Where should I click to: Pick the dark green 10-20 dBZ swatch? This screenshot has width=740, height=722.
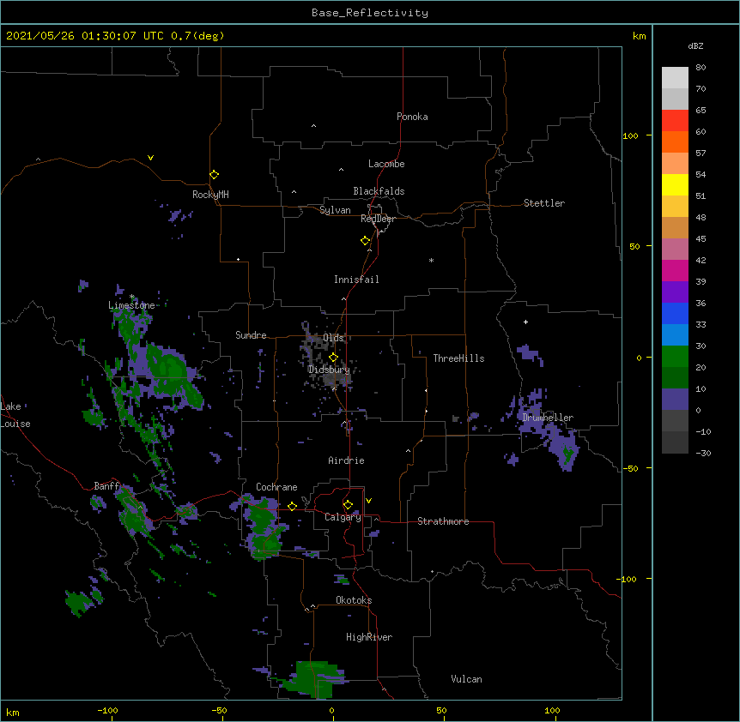(x=675, y=377)
